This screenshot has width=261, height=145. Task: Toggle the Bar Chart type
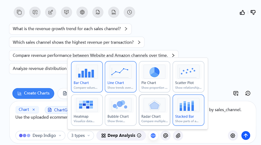tap(87, 77)
